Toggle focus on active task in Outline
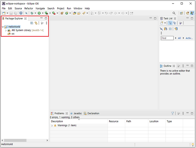The width and height of the screenshot is (196, 148). tap(179, 66)
